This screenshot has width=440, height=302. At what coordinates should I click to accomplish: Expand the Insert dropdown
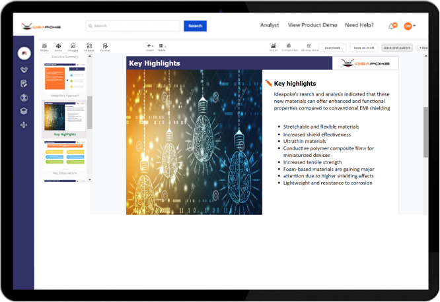(x=150, y=47)
